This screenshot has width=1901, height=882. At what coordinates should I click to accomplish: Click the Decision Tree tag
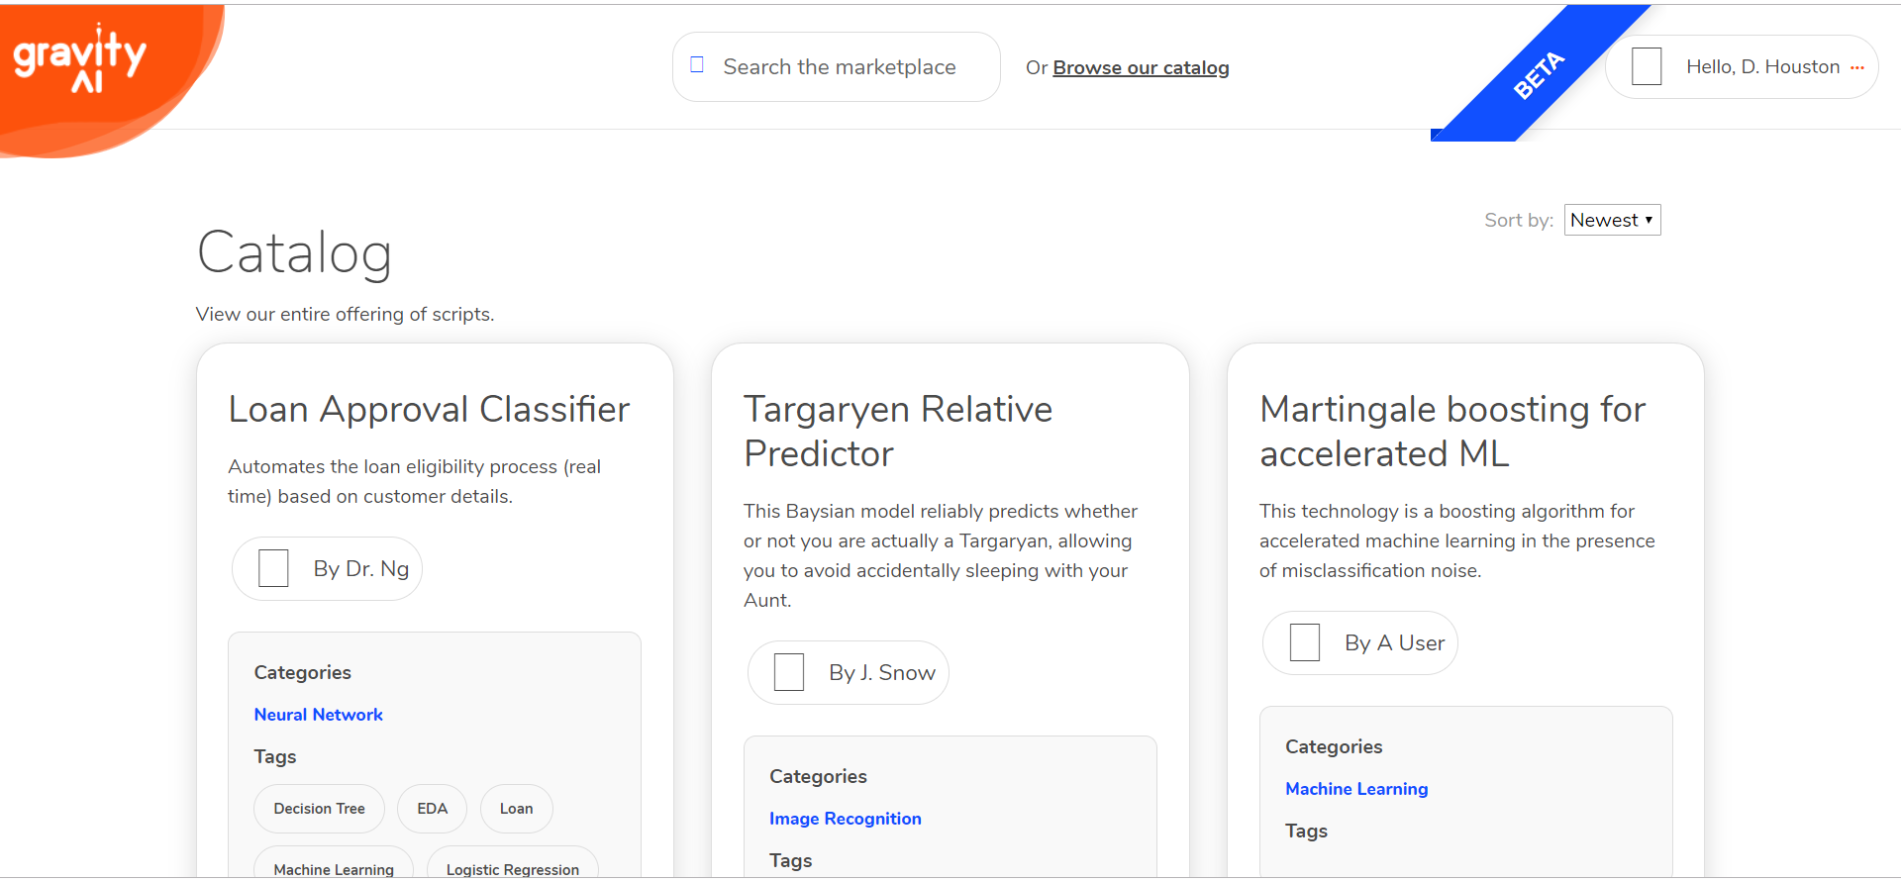click(x=319, y=809)
